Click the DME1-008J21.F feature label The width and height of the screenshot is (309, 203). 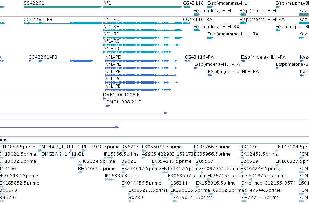[123, 102]
